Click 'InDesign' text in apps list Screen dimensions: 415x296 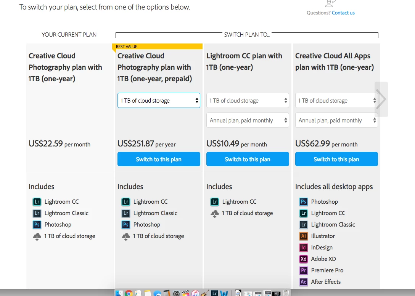tap(322, 248)
